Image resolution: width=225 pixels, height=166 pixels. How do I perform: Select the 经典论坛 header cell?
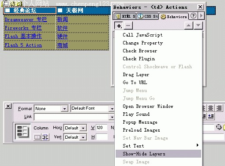point(30,11)
